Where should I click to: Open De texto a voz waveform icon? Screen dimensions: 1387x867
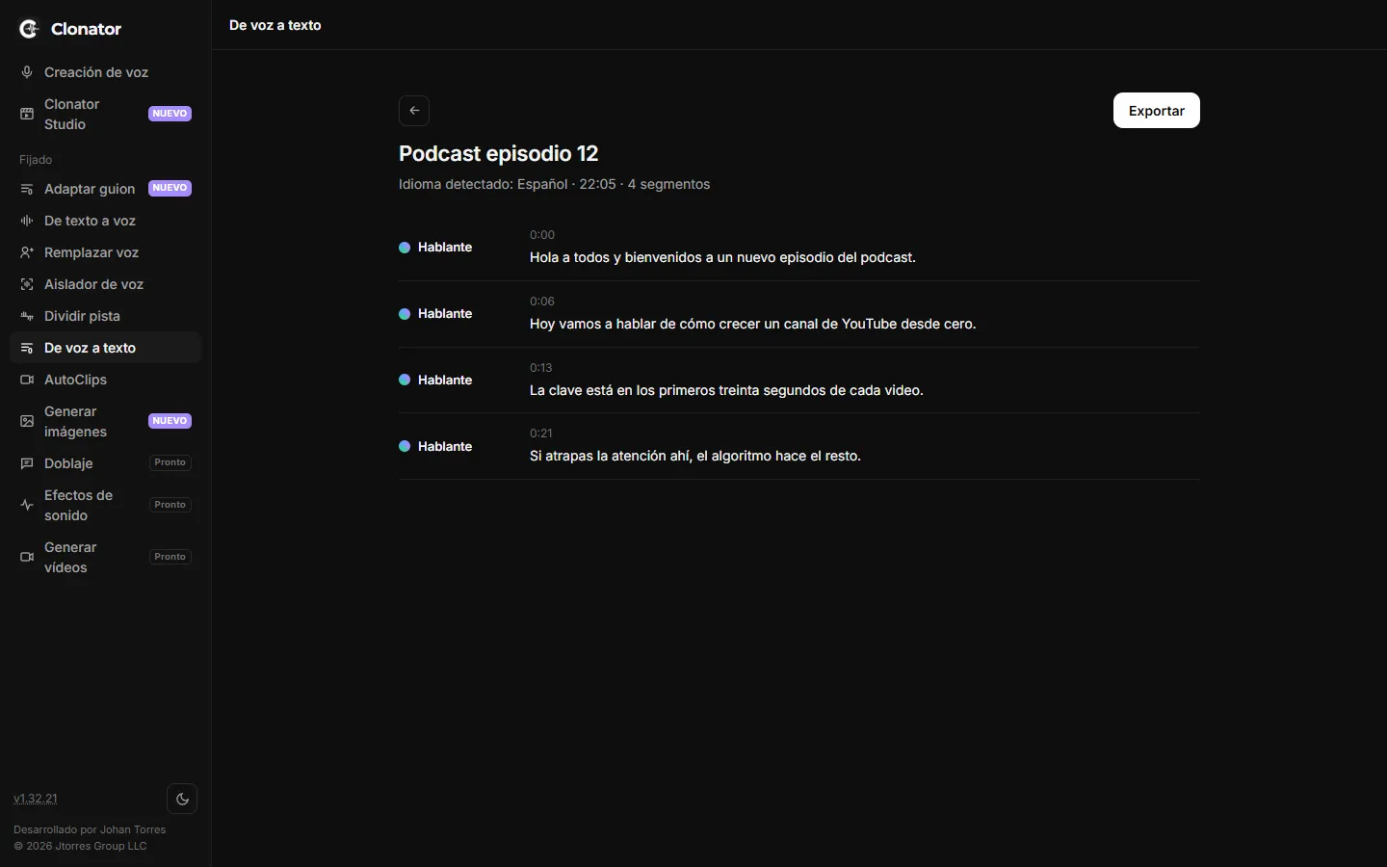coord(27,221)
